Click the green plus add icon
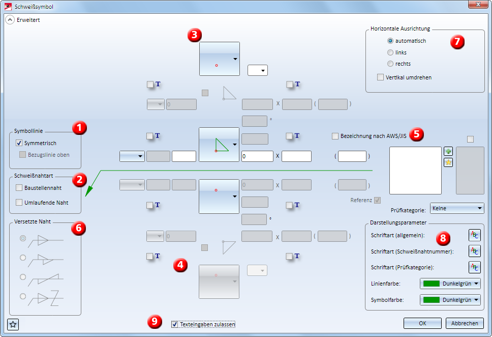This screenshot has width=492, height=337. point(448,152)
